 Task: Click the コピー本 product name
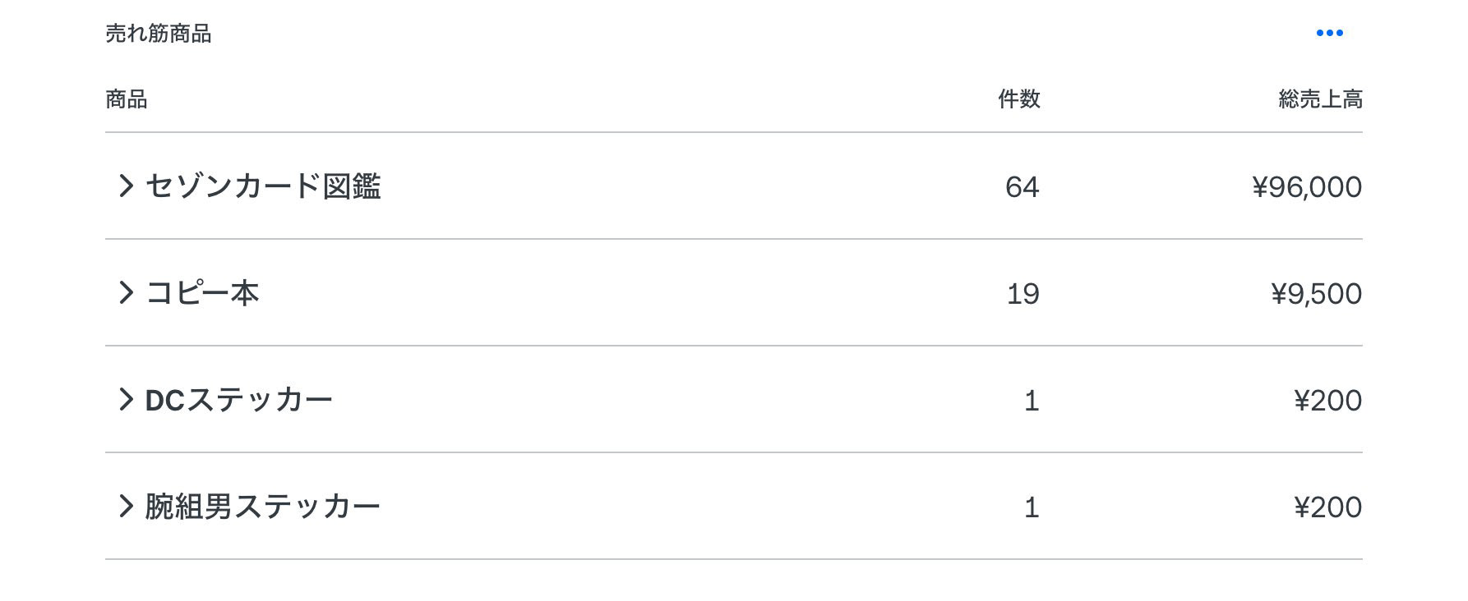coord(202,293)
